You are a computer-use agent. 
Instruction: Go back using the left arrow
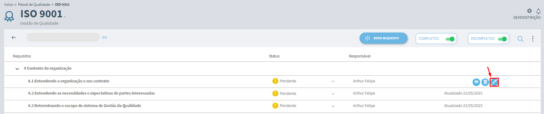click(14, 37)
